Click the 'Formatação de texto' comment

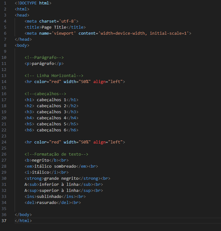[56, 154]
